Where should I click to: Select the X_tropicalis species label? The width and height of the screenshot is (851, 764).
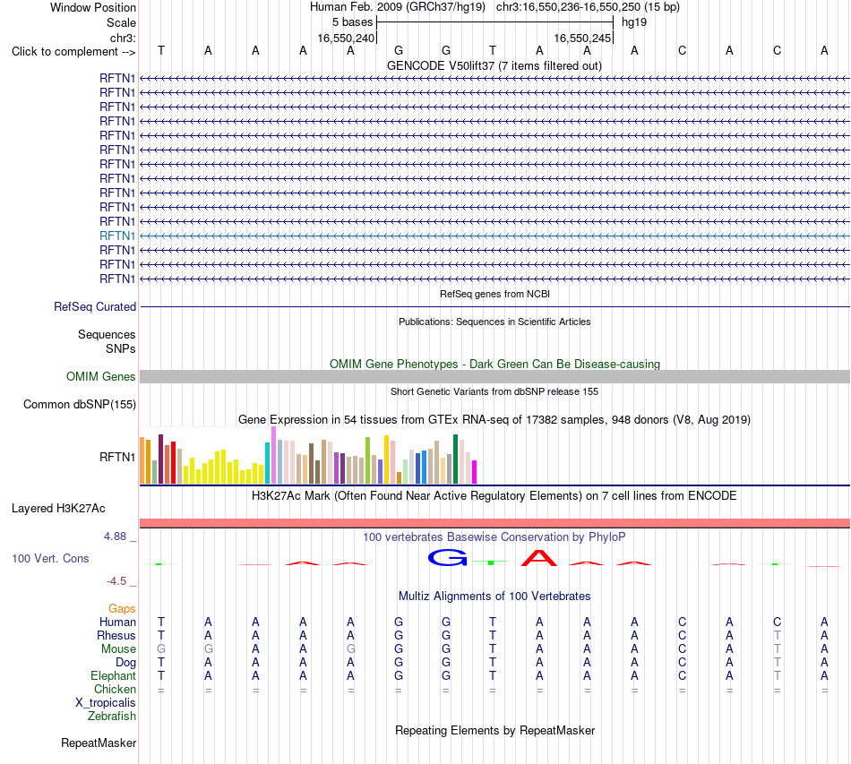pyautogui.click(x=106, y=703)
